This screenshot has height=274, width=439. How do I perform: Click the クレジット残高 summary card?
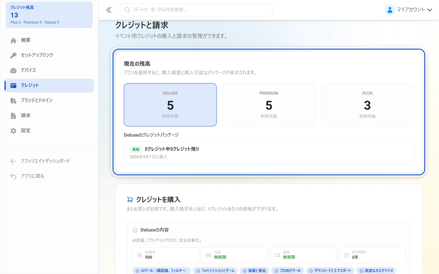tap(49, 15)
